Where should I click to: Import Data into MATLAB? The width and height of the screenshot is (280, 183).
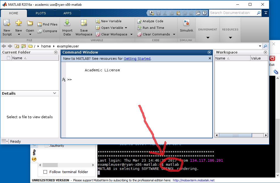[67, 28]
